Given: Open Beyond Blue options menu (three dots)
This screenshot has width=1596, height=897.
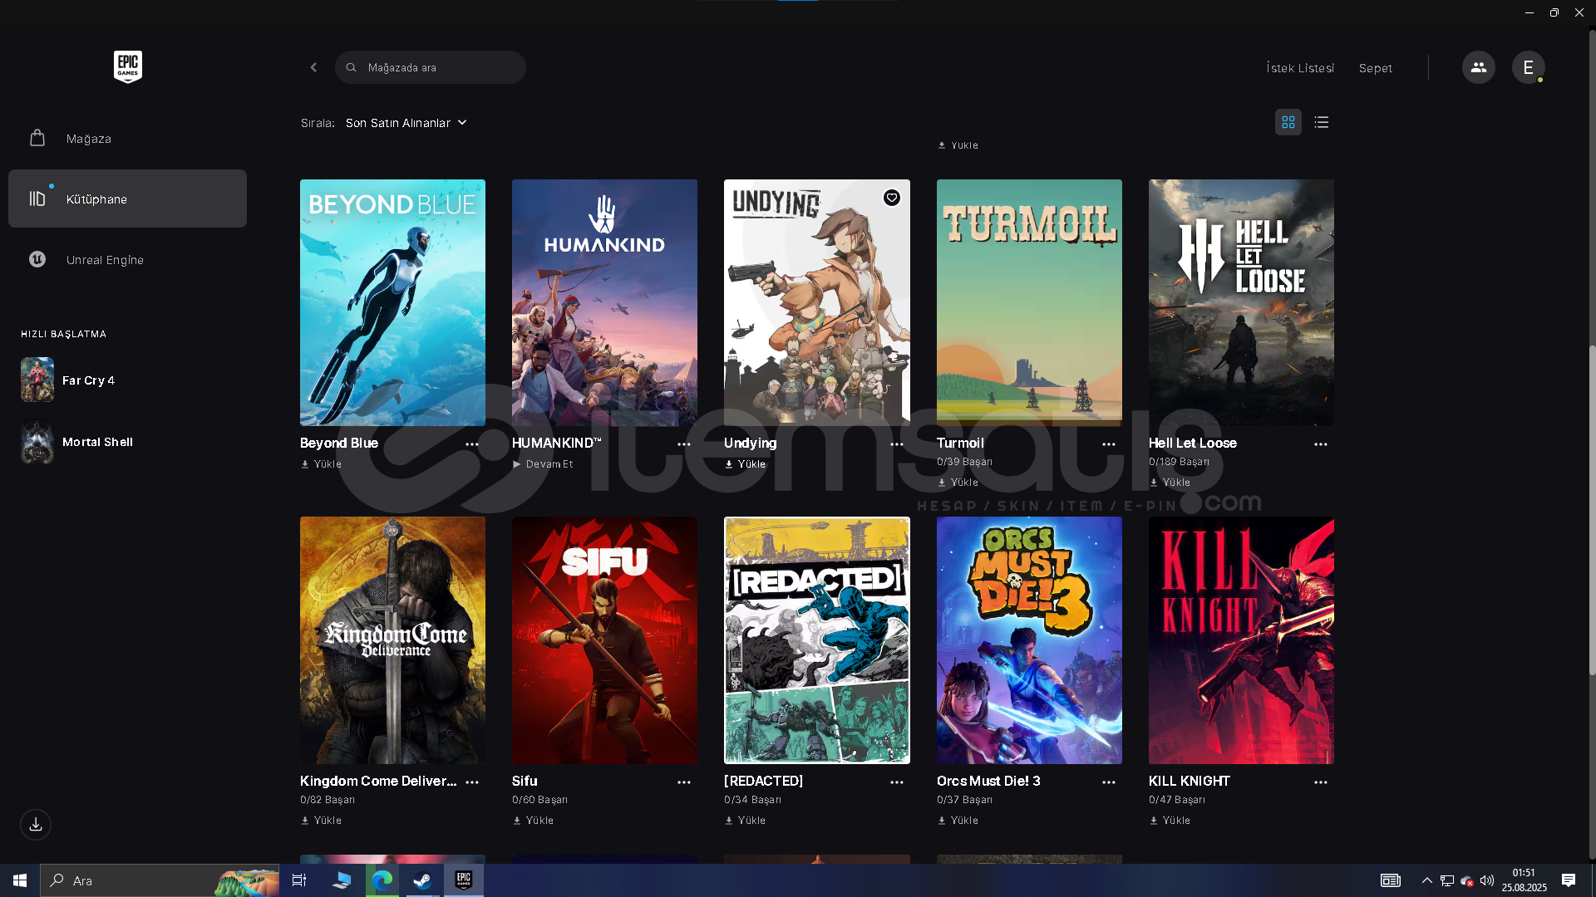Looking at the screenshot, I should point(472,444).
